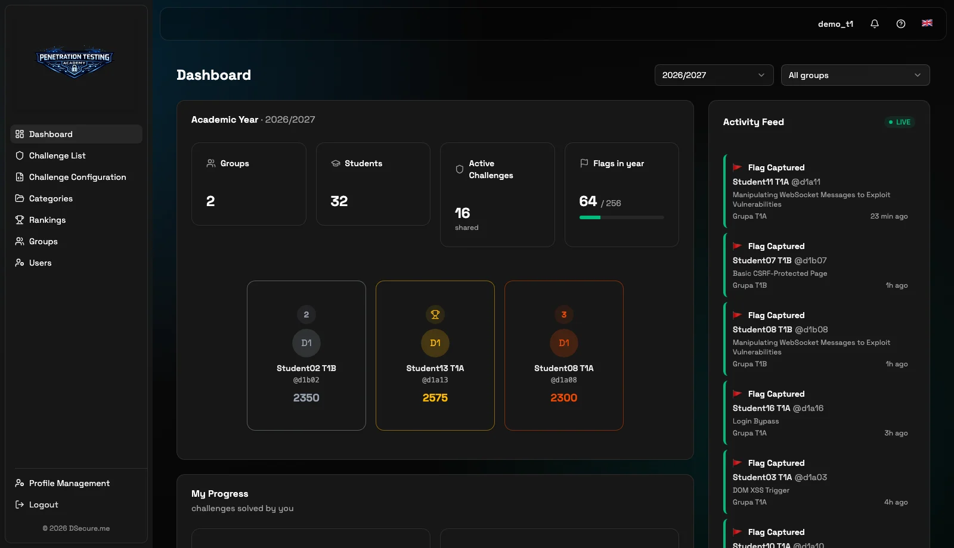This screenshot has width=954, height=548.
Task: Click the score 2300
Action: coord(564,398)
